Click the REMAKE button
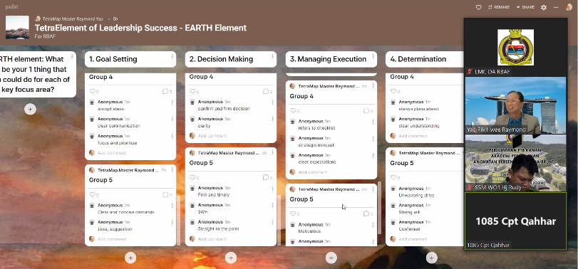This screenshot has height=269, width=578. [x=499, y=7]
